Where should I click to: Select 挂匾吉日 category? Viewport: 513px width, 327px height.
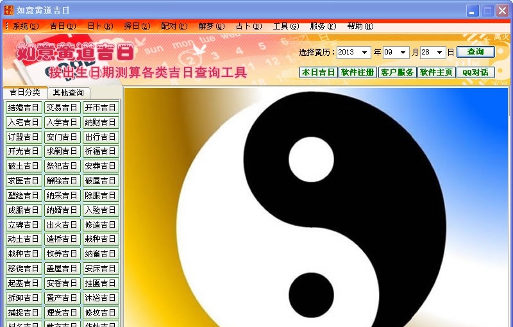click(101, 283)
